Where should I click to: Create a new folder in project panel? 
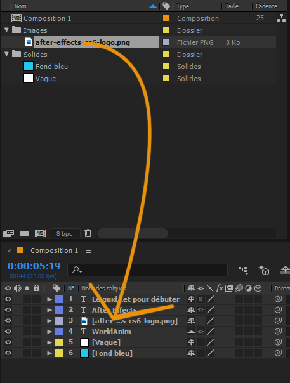click(24, 233)
